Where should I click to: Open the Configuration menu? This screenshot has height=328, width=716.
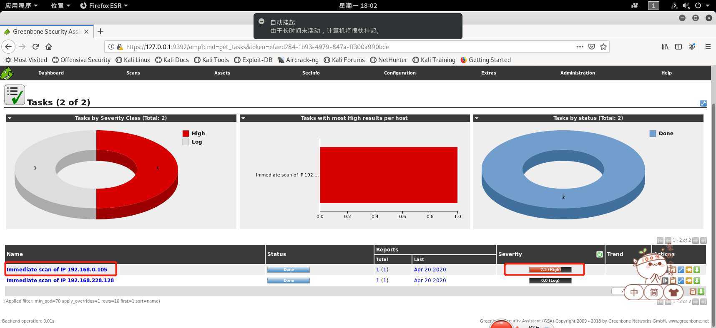(399, 73)
